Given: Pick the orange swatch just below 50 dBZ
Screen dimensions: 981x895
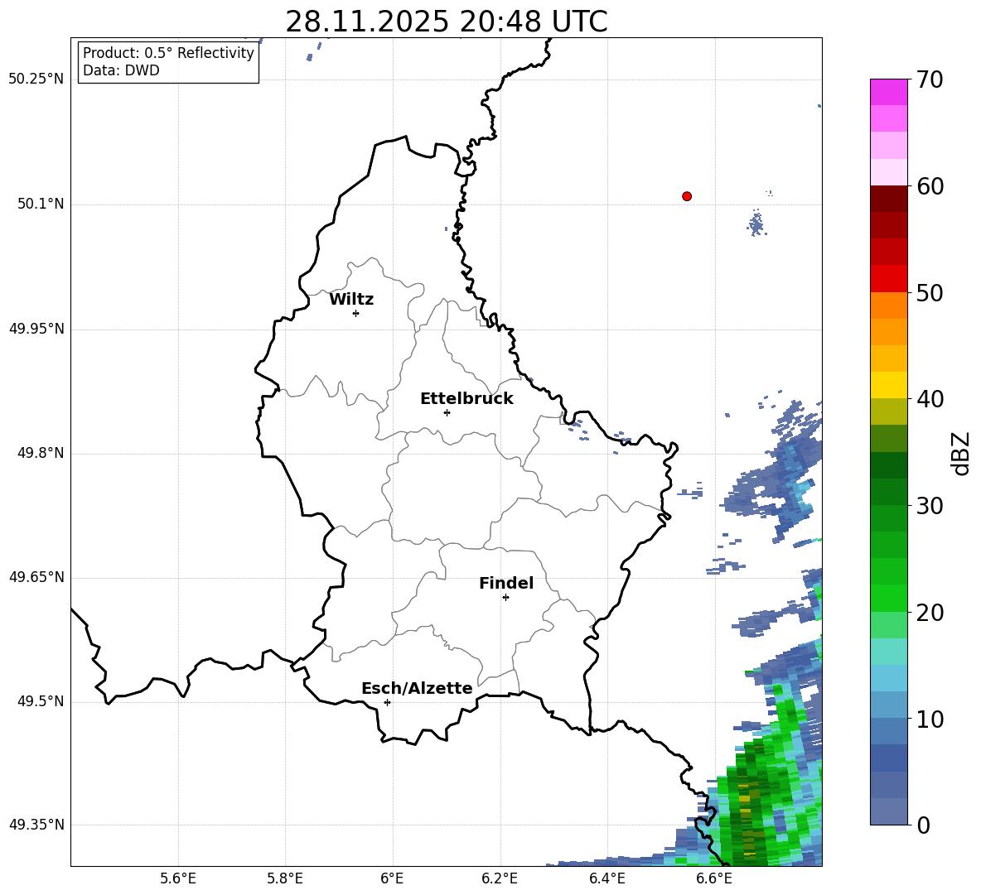Looking at the screenshot, I should pyautogui.click(x=888, y=306).
